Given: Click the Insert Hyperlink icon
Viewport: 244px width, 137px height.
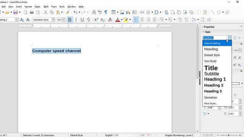Looking at the screenshot, I should 166,12.
